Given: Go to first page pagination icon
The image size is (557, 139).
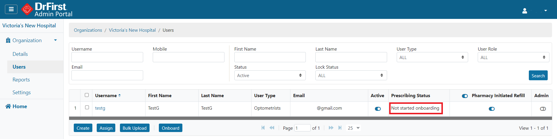Looking at the screenshot, I should (x=263, y=128).
